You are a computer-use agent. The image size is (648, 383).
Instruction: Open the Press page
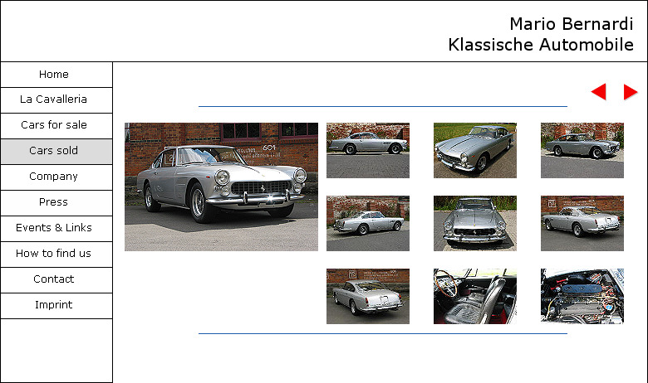click(56, 203)
